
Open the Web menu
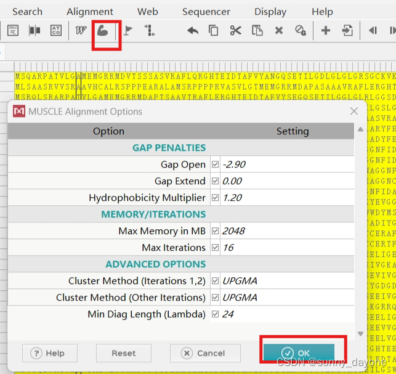point(147,12)
